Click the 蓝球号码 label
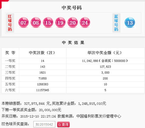Image resolution: width=145 pixels, height=128 pixels. tap(116, 23)
